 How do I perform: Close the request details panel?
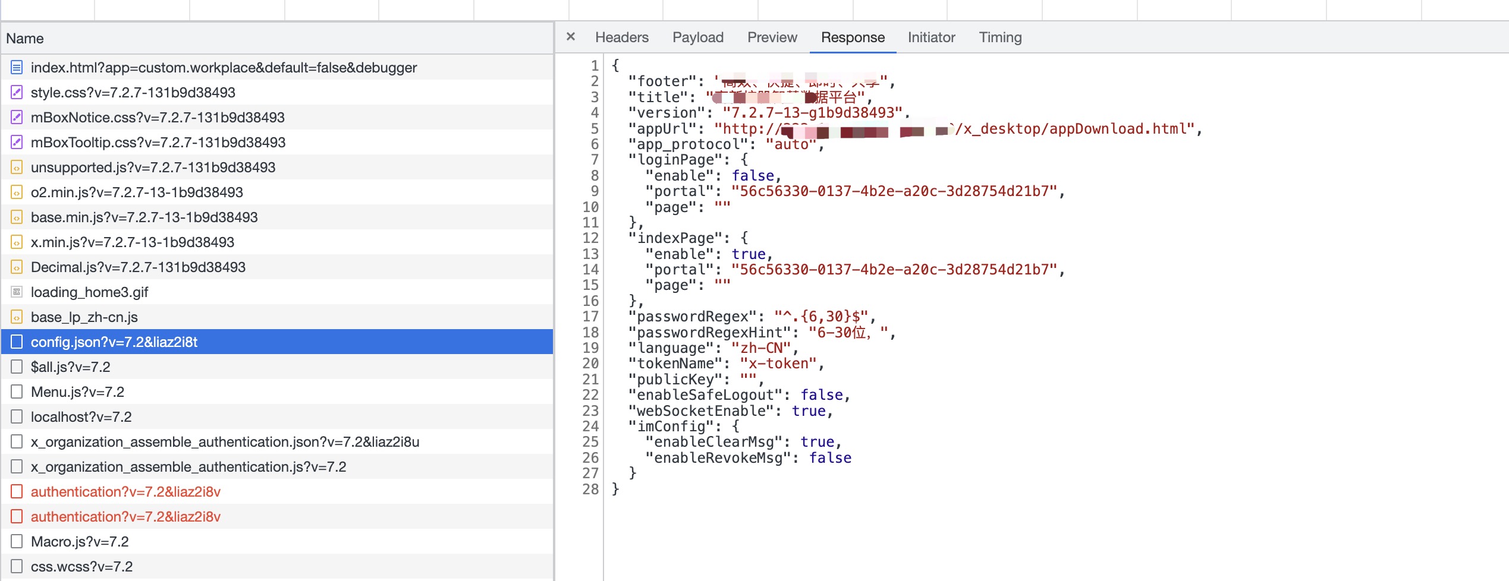[x=571, y=37]
